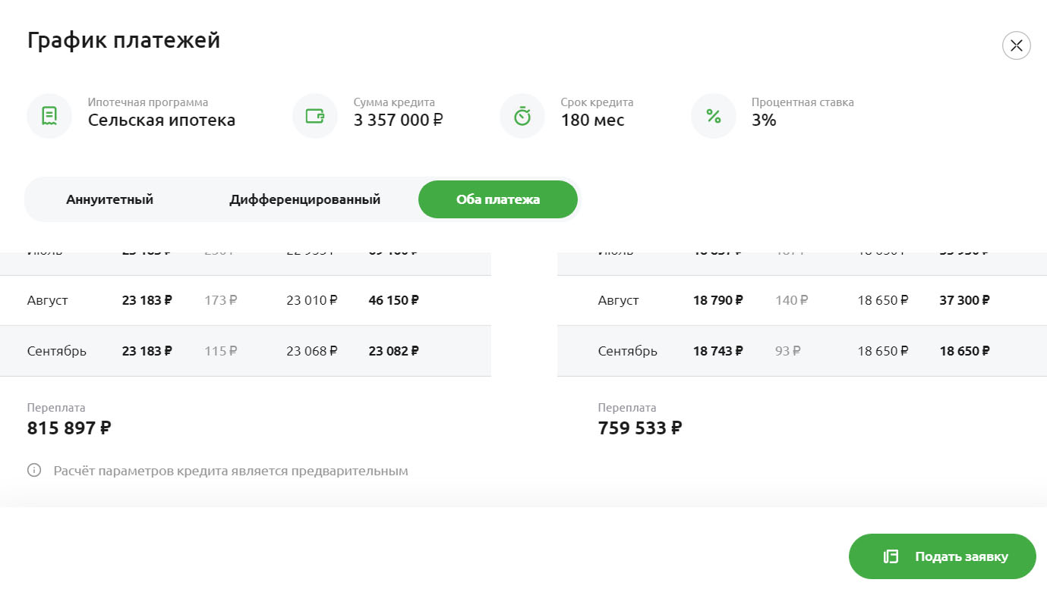Screen dimensions: 1047x589
Task: Switch to the Аннуитетный tab
Action: (x=110, y=199)
